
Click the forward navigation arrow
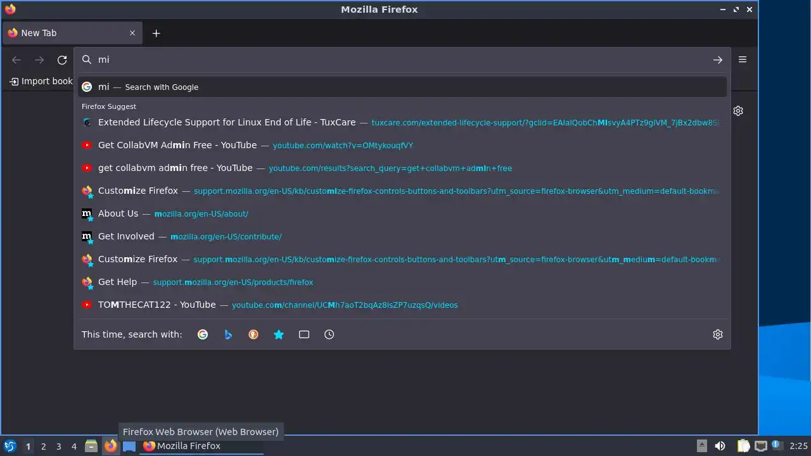tap(39, 60)
